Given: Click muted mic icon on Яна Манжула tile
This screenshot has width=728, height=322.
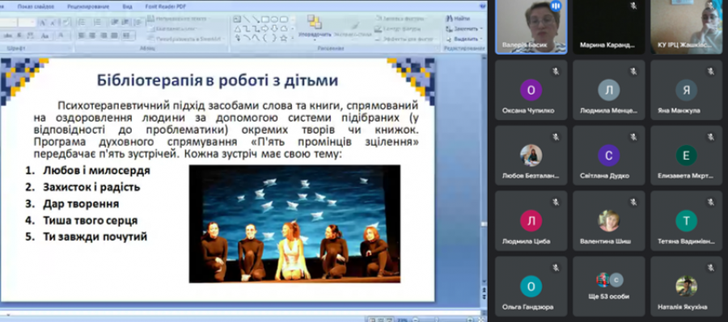Looking at the screenshot, I should (x=710, y=71).
